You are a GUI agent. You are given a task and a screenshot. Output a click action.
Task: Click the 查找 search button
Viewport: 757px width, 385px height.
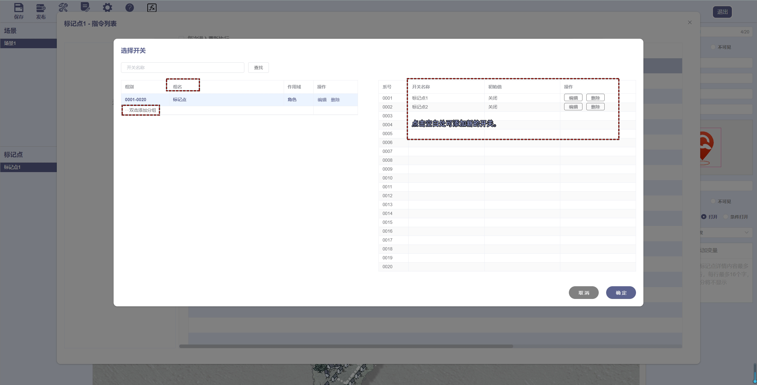[258, 68]
